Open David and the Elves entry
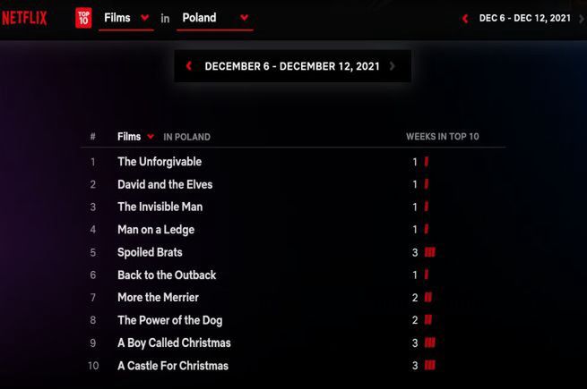587x389 pixels. coord(165,184)
